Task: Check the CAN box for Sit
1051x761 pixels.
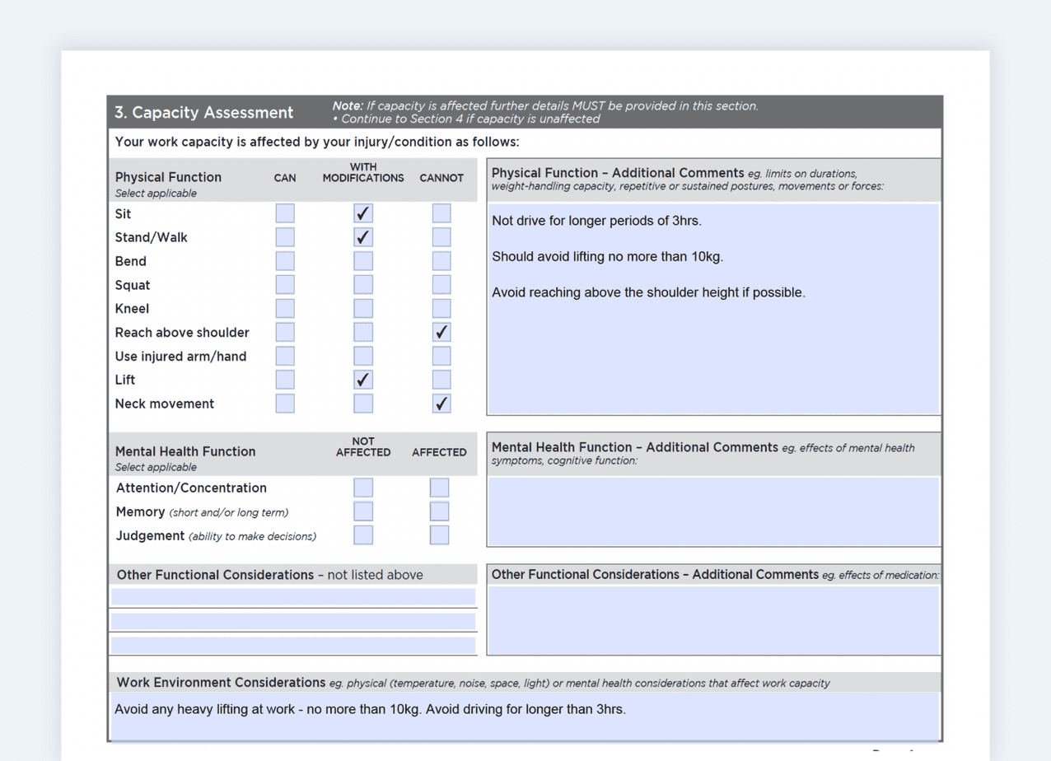Action: (284, 212)
